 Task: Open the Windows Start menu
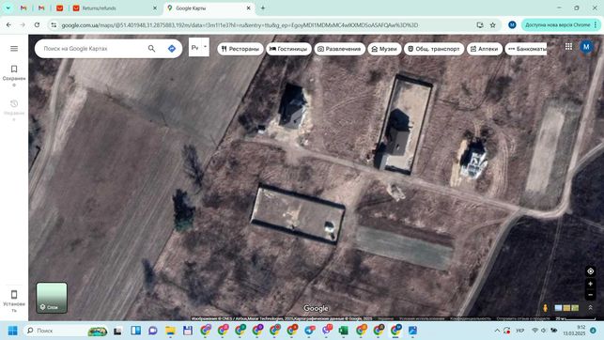pos(13,331)
